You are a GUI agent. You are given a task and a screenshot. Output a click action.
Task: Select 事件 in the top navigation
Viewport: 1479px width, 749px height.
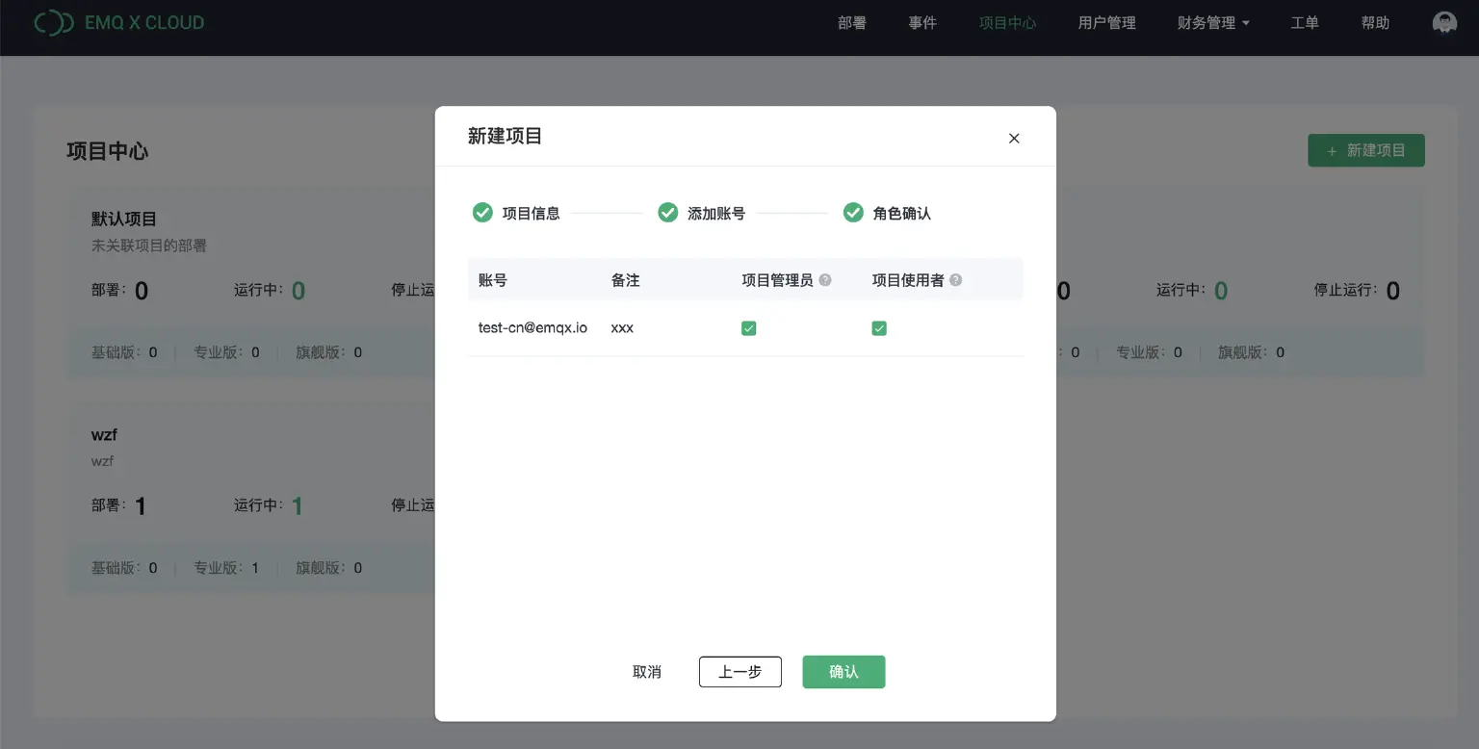click(x=922, y=22)
